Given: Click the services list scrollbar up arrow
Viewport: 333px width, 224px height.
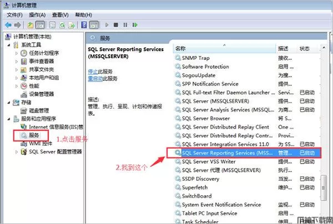Looking at the screenshot, I should (324, 48).
